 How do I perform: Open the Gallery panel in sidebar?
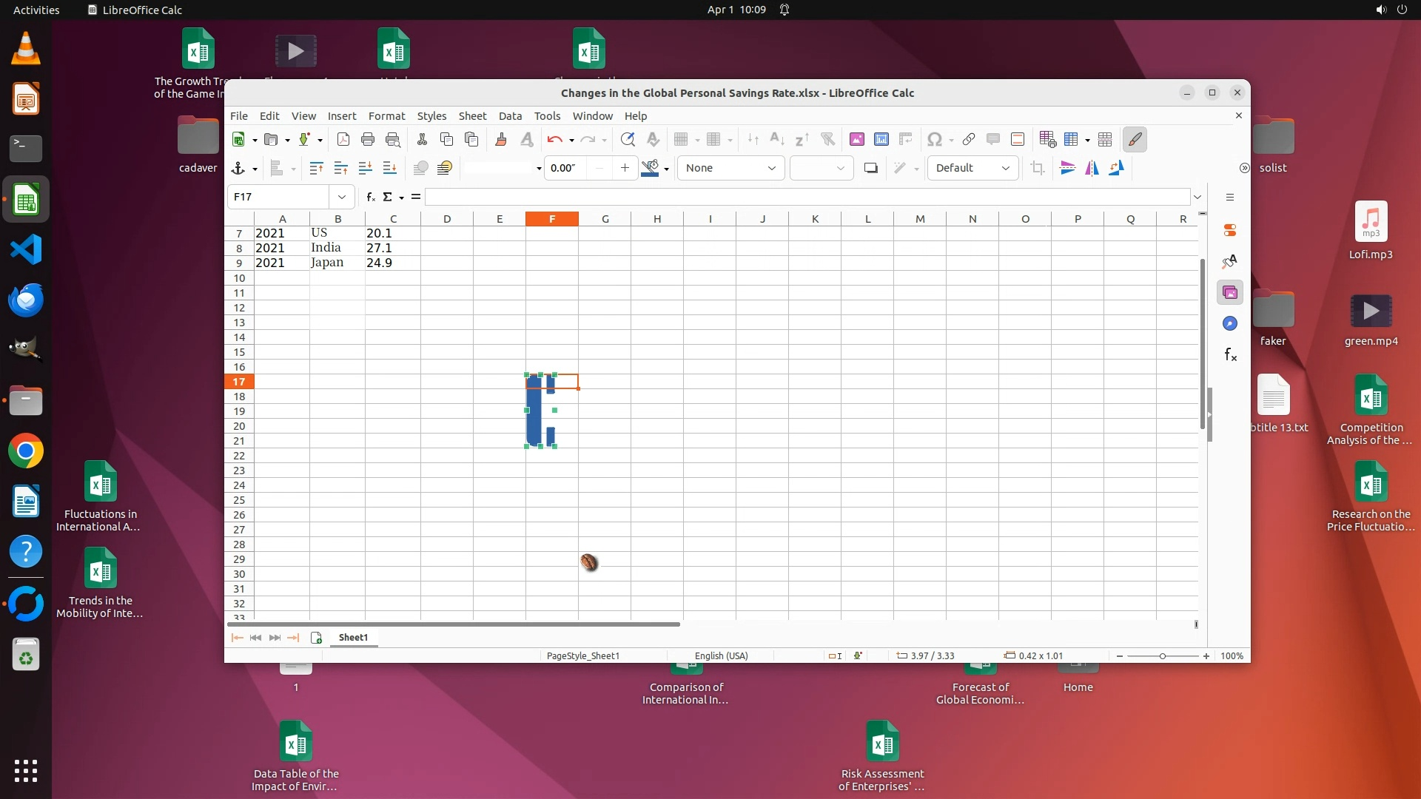[x=1229, y=293]
